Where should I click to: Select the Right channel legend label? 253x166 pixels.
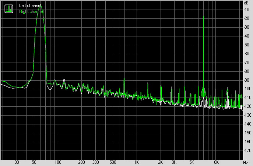(x=31, y=11)
